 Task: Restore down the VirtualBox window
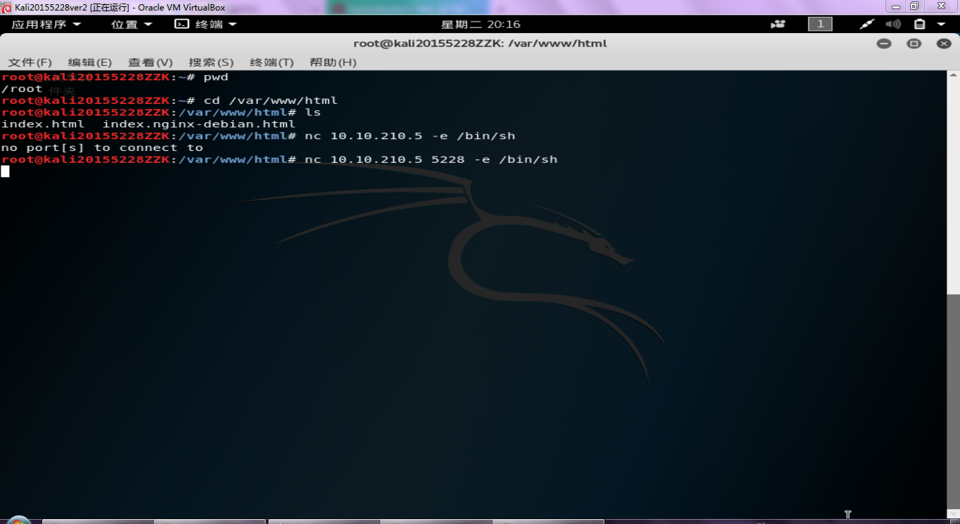pos(914,6)
